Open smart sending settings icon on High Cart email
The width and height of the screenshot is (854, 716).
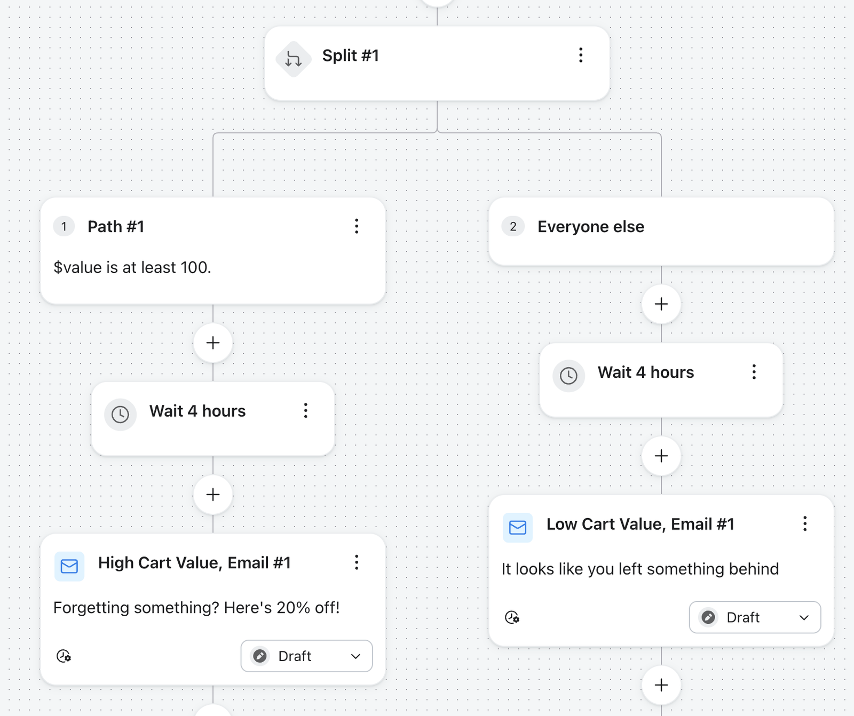click(x=64, y=656)
